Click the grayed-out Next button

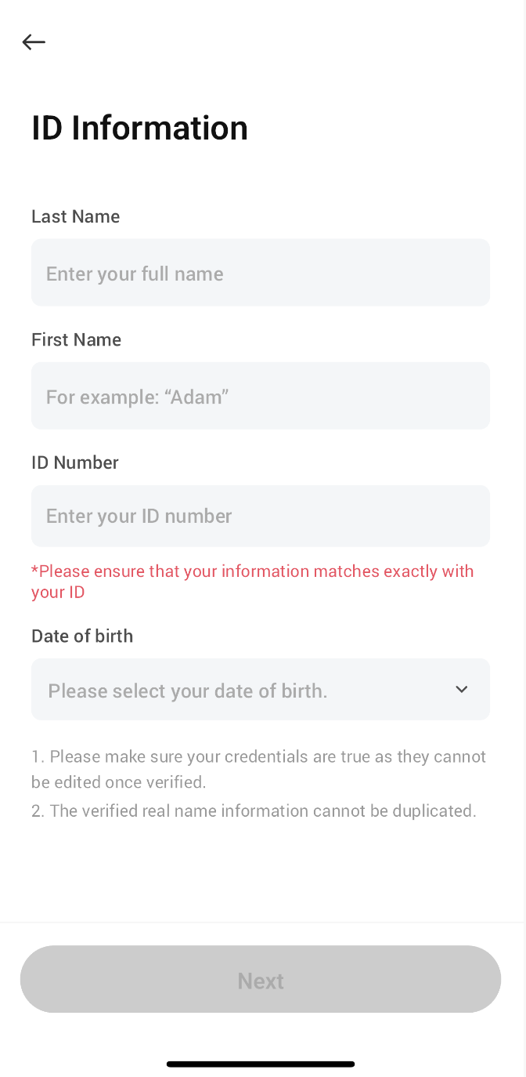pos(261,979)
